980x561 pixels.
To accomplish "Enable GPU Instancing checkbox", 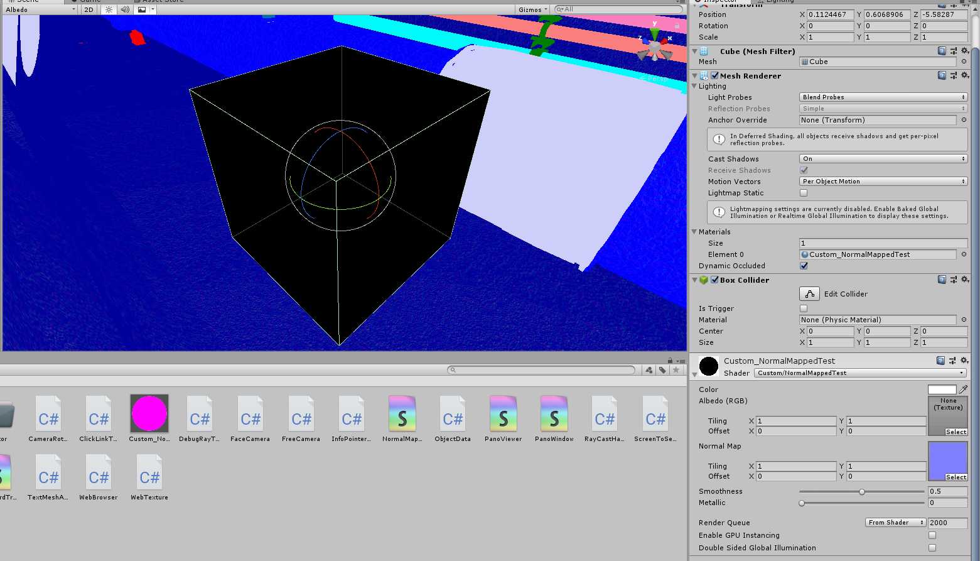I will tap(932, 535).
